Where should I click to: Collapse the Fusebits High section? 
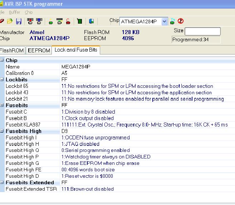pos(2,131)
